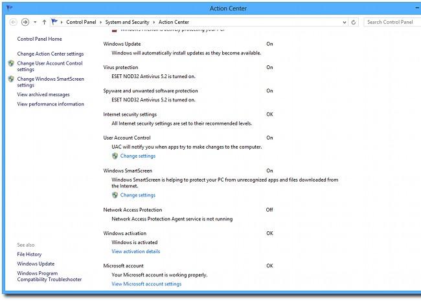Open the recent locations dropdown arrow
The height and width of the screenshot is (301, 421).
coord(35,22)
